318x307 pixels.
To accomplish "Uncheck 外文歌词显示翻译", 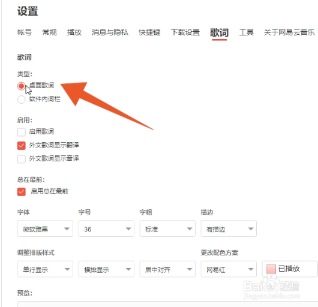I will click(x=21, y=146).
